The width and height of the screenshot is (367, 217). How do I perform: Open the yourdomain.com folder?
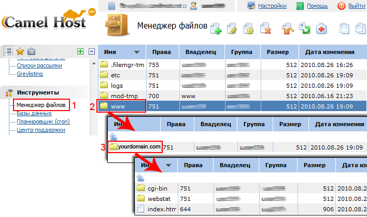coord(139,147)
